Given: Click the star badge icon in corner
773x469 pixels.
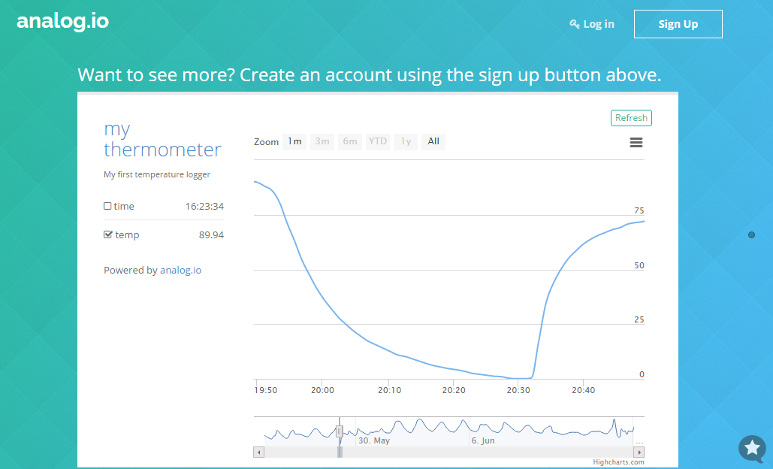Looking at the screenshot, I should [751, 449].
